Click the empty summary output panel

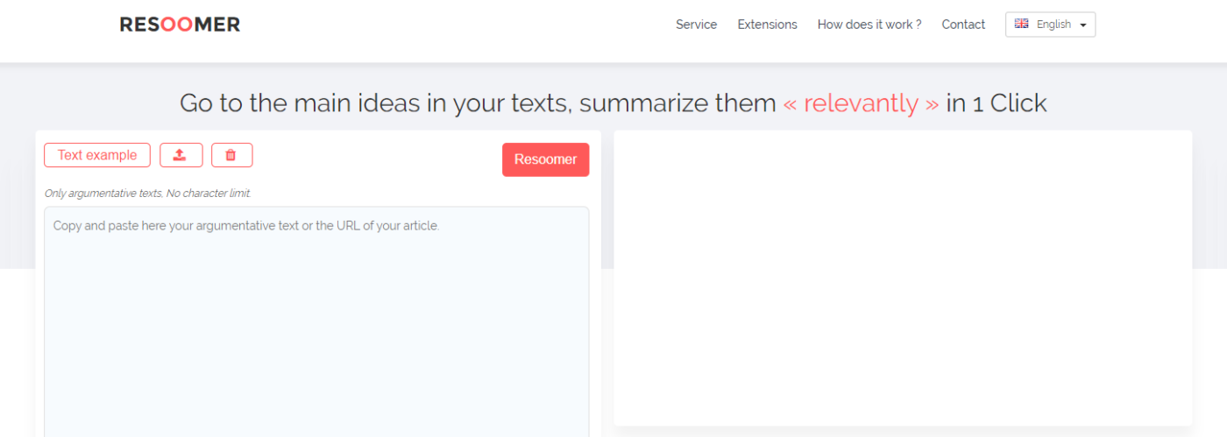903,278
